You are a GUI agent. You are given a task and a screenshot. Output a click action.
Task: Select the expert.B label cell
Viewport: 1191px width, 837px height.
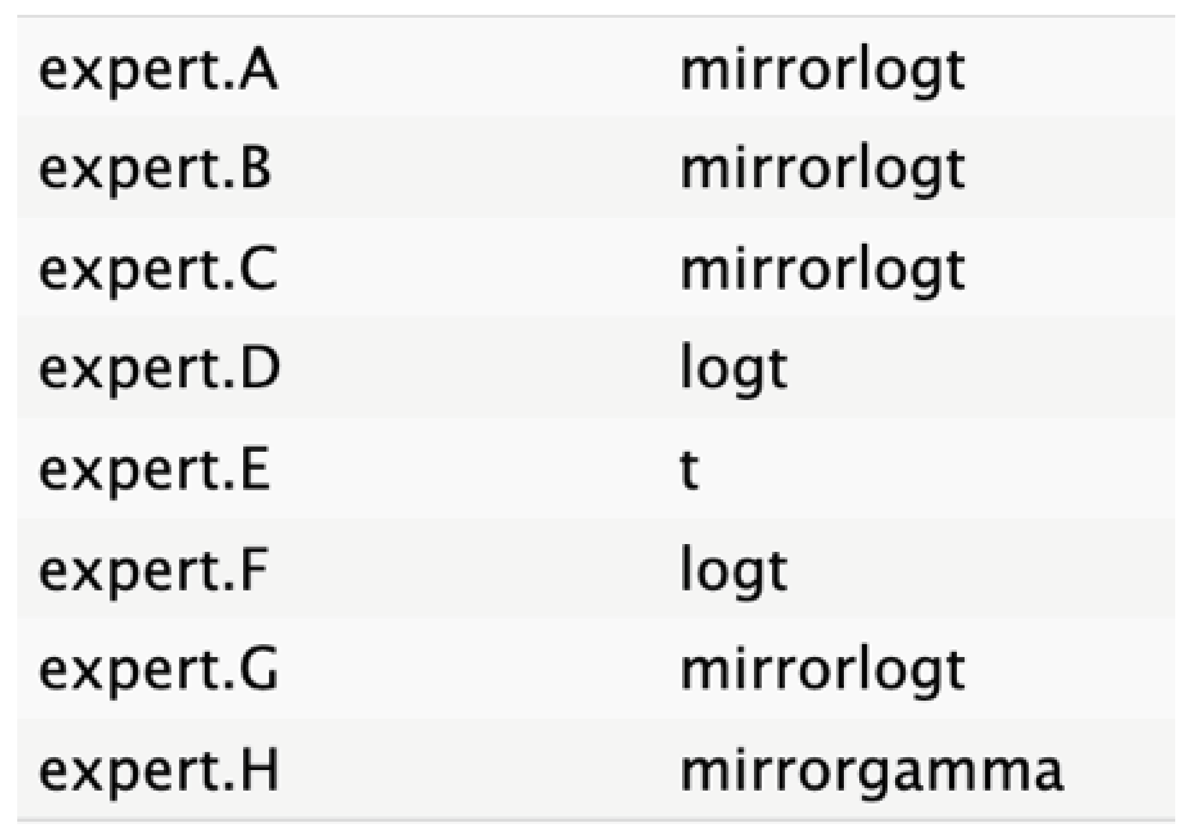point(155,169)
